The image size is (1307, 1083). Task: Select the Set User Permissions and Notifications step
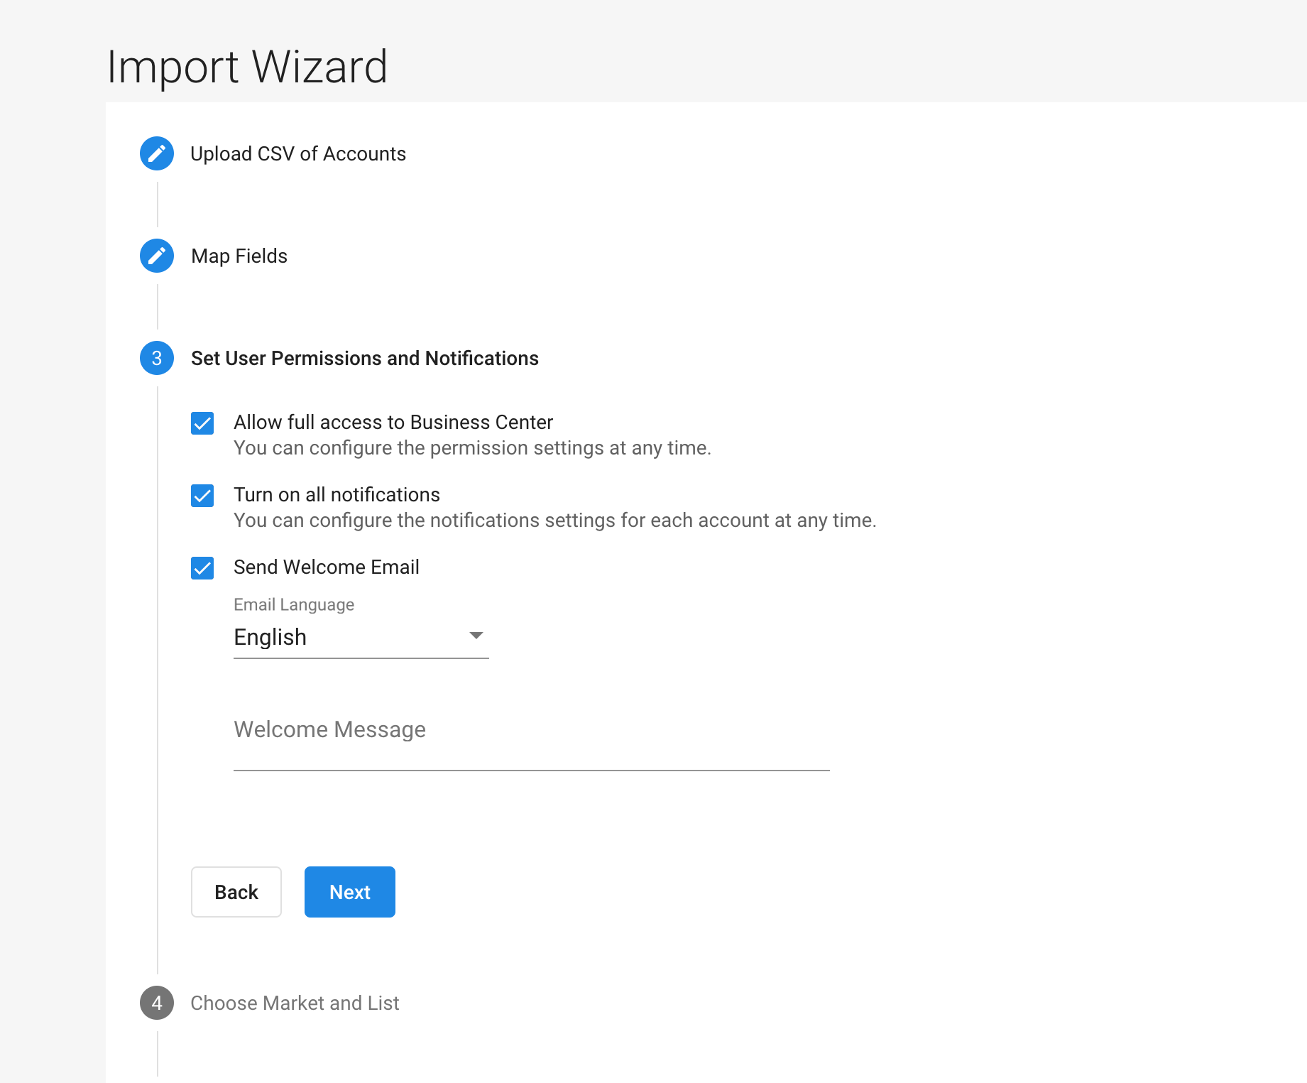[365, 358]
